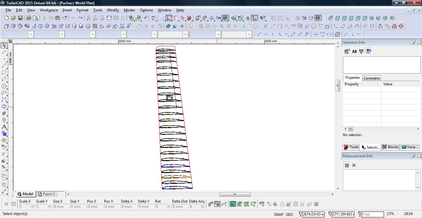Click the horizontal scrollbar thumb below canvas

click(235, 194)
